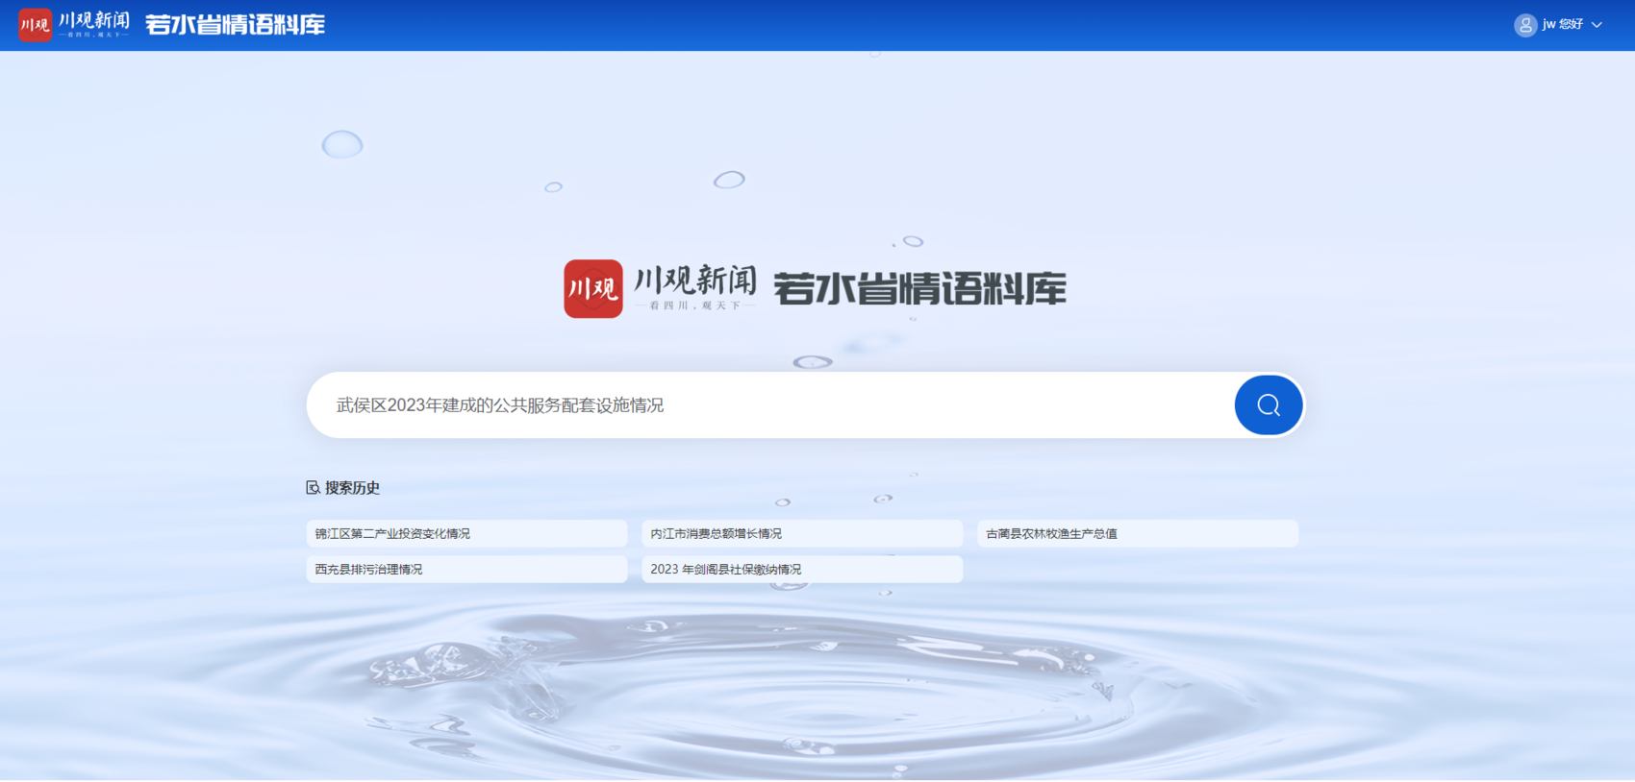Select history item 锦江区第二产业投资变化情况
Screen dimensions: 1635x782
(392, 533)
